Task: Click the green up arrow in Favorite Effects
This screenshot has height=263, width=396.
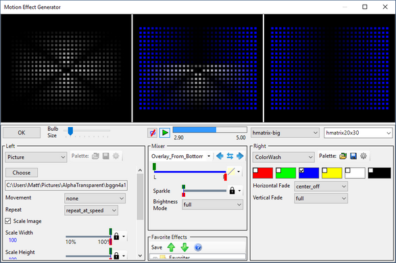Action: point(171,247)
